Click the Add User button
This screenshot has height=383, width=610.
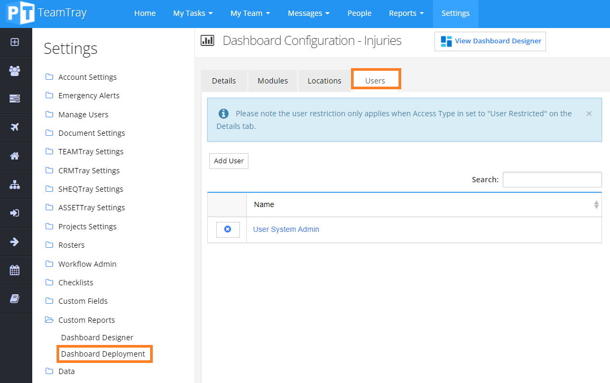pos(228,161)
